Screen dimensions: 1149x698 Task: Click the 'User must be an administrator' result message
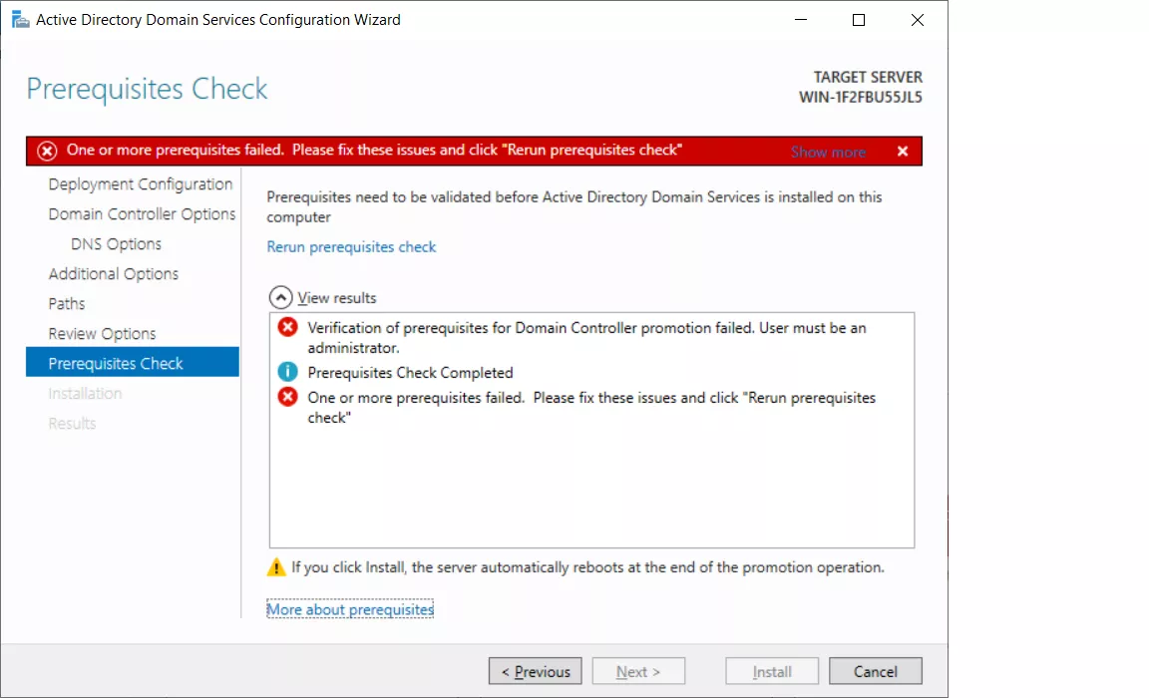(586, 338)
